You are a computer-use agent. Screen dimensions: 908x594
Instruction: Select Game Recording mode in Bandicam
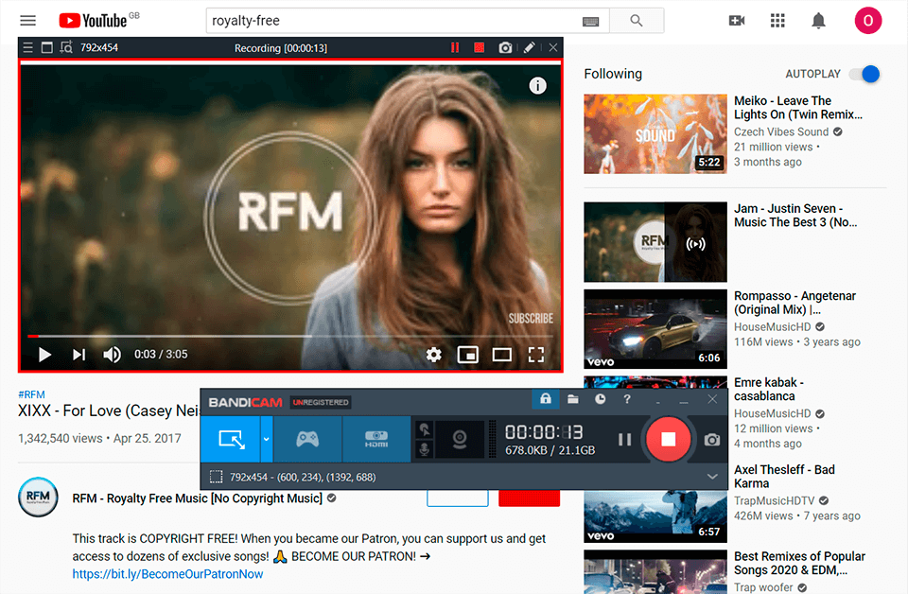coord(307,438)
